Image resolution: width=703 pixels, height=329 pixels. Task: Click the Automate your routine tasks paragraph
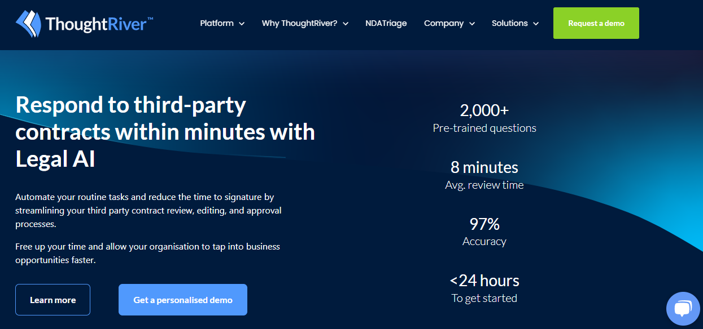(149, 211)
